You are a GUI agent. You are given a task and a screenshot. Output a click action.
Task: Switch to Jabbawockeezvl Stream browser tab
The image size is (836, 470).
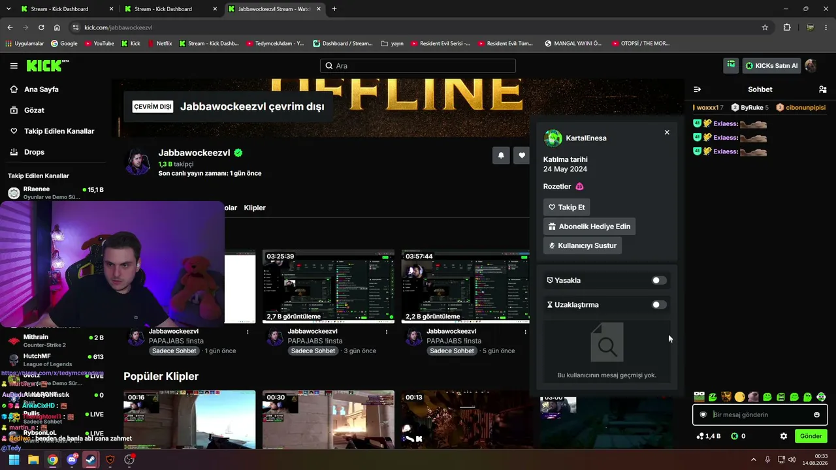pos(274,9)
